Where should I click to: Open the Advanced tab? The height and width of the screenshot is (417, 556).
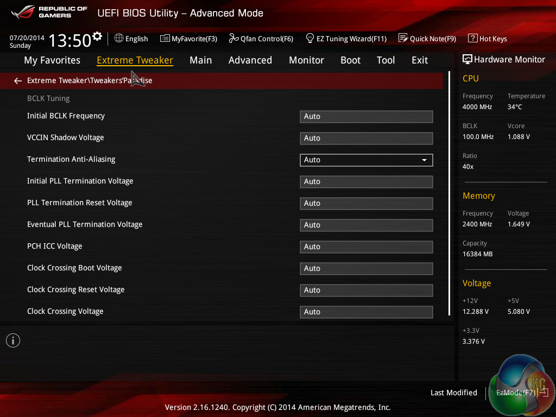point(250,60)
